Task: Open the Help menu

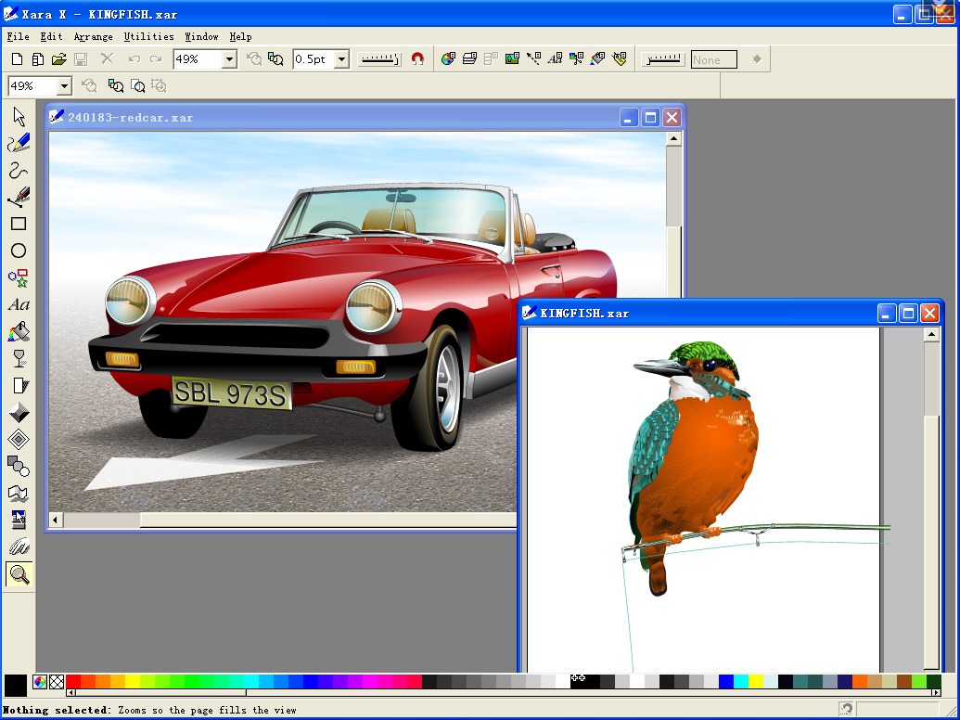Action: click(240, 37)
